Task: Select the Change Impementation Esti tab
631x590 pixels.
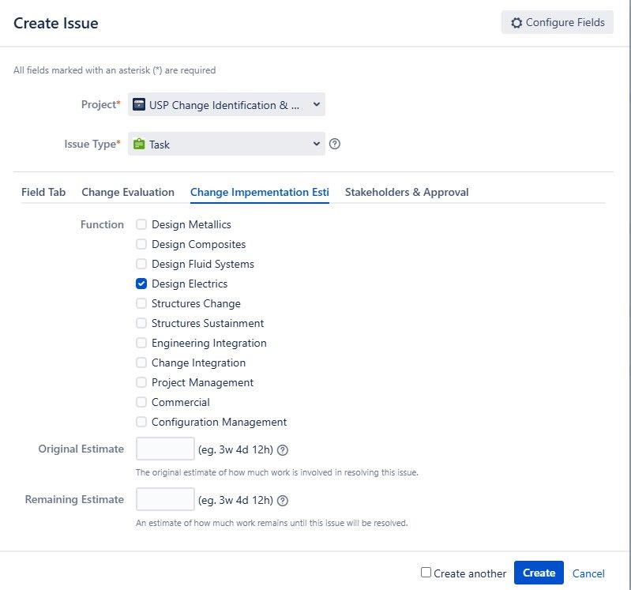Action: (260, 193)
